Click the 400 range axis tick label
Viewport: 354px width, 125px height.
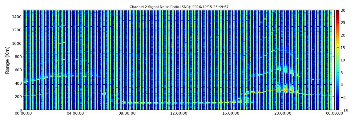click(18, 83)
